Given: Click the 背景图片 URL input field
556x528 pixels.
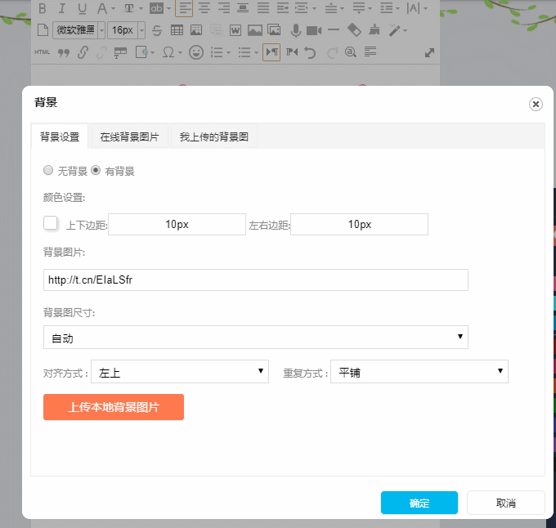Looking at the screenshot, I should click(255, 280).
